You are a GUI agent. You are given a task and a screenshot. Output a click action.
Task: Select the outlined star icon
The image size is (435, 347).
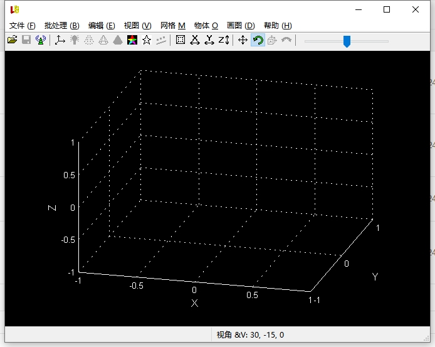(147, 40)
